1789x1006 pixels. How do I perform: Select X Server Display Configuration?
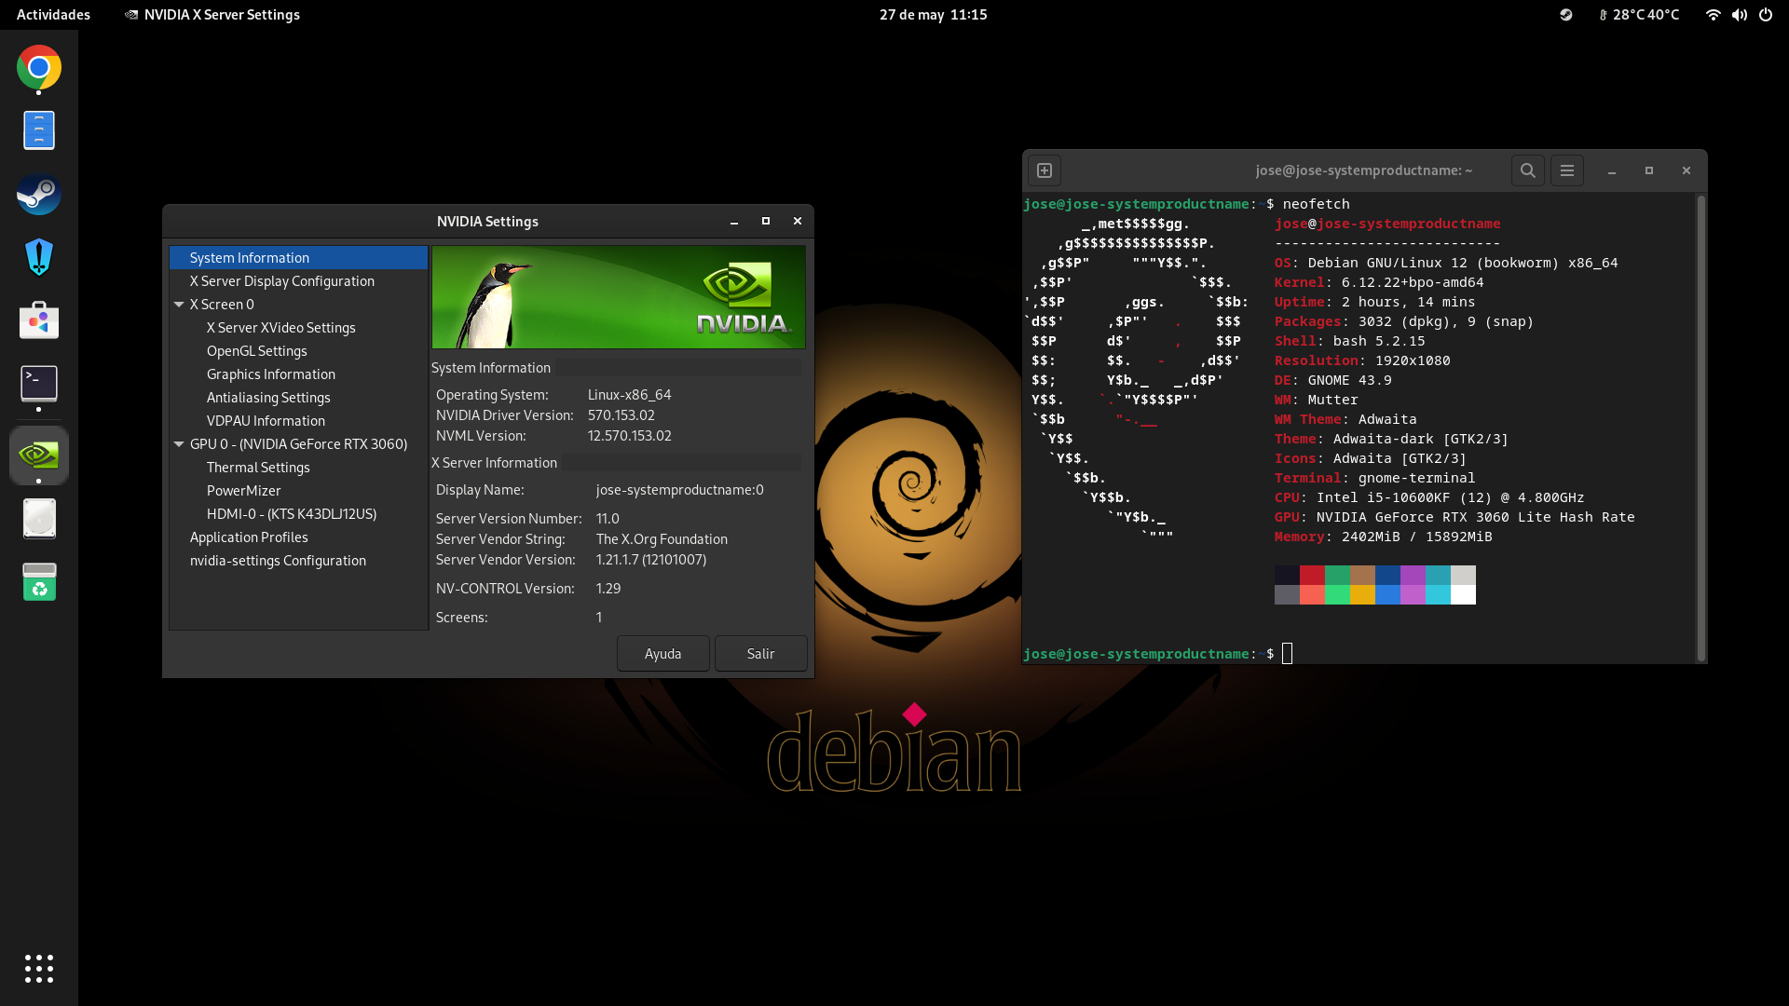click(x=281, y=281)
